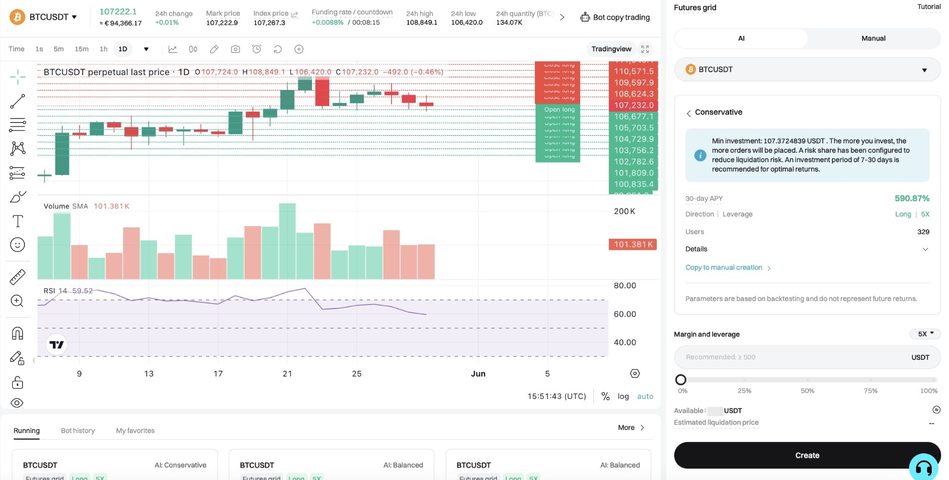The height and width of the screenshot is (480, 949).
Task: Go back from Conservative strategy
Action: tap(689, 113)
